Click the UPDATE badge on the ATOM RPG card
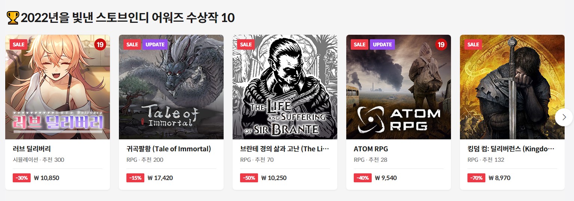 coord(382,44)
